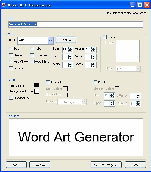151x172 pixels.
Task: Check the Vert Mirror box
Action: tap(11, 62)
